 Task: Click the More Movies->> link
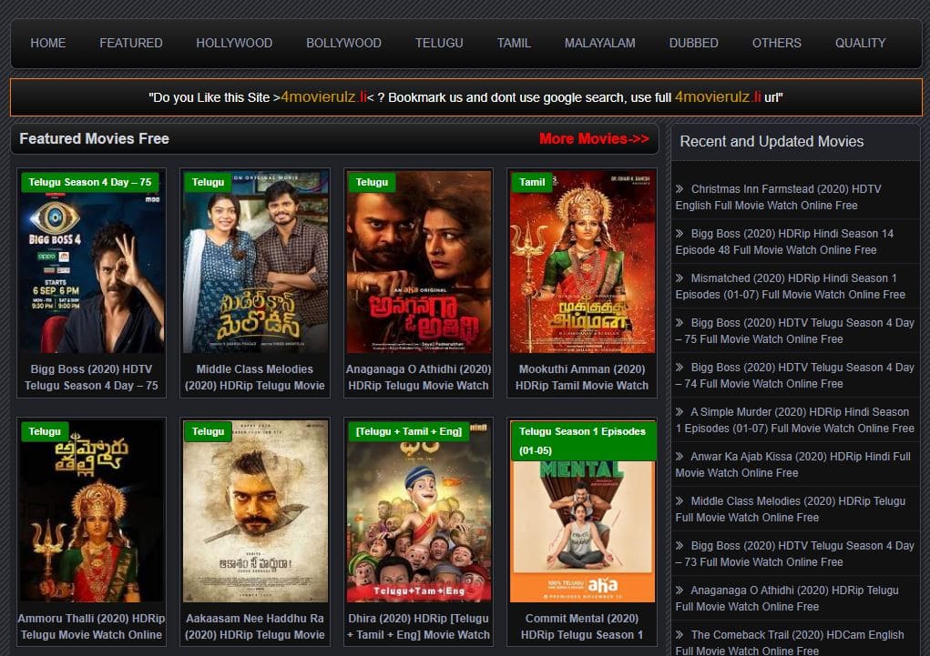pyautogui.click(x=594, y=138)
